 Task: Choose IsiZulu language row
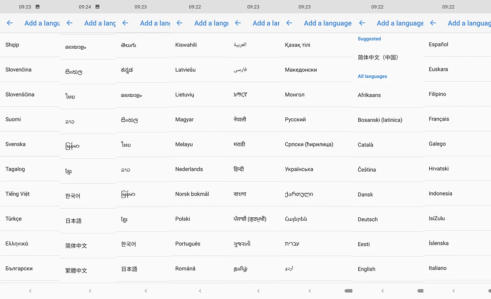click(457, 218)
